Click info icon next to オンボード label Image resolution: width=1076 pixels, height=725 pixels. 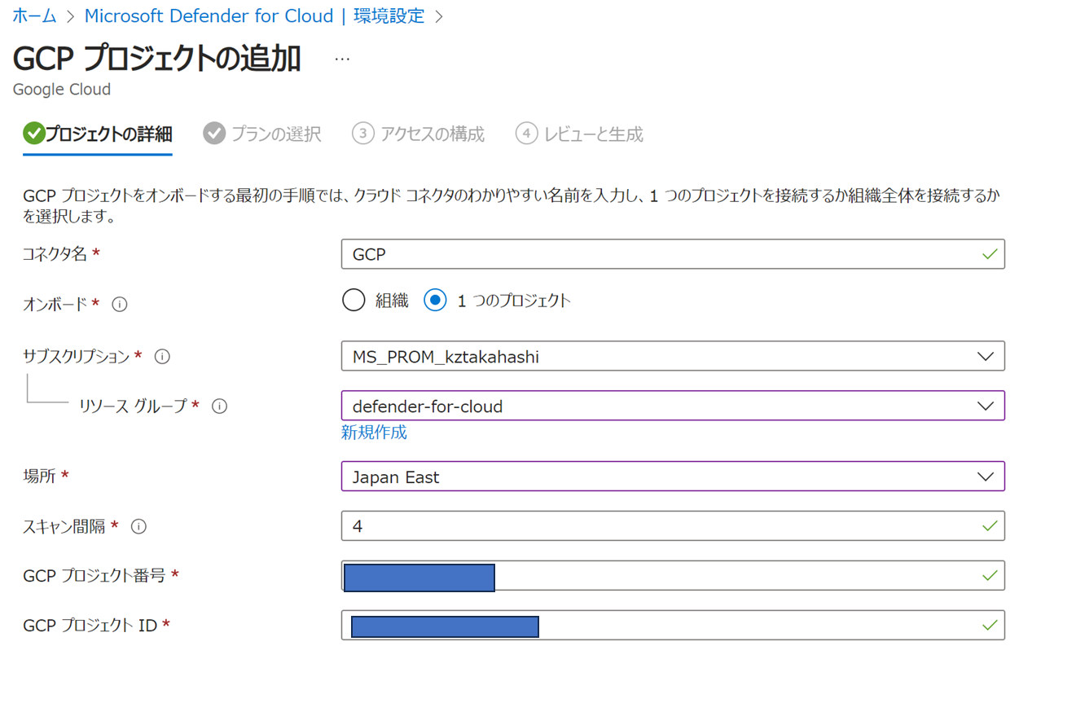coord(120,304)
